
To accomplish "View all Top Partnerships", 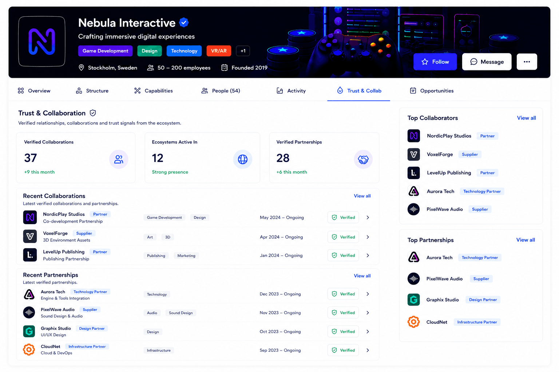I will tap(526, 240).
